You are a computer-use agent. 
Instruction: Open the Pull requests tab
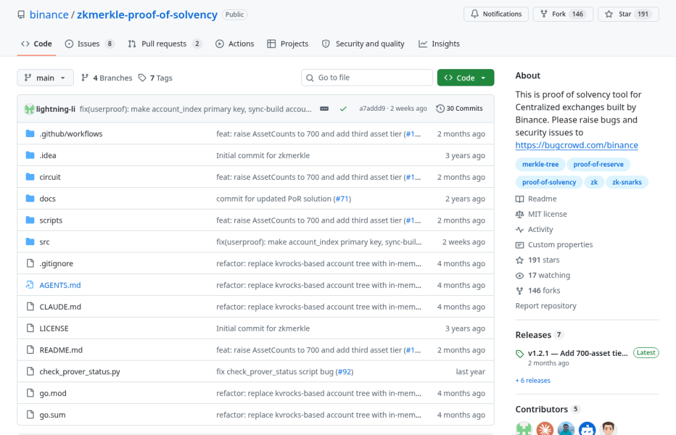pos(164,44)
